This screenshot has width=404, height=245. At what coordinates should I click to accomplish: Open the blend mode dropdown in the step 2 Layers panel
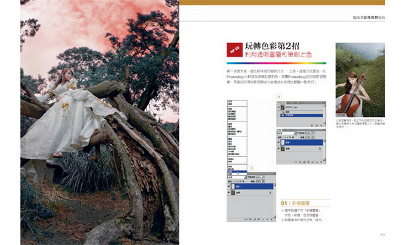point(237,177)
